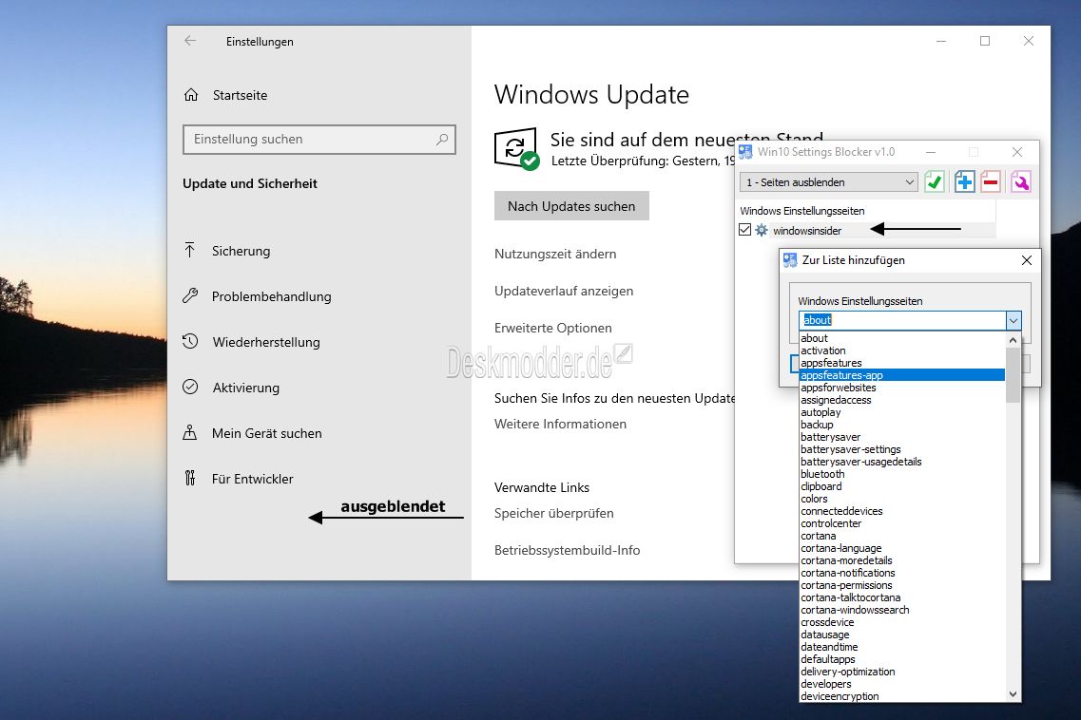Click the Einstellung suchen search field
Screen dimensions: 1081x720
(319, 140)
